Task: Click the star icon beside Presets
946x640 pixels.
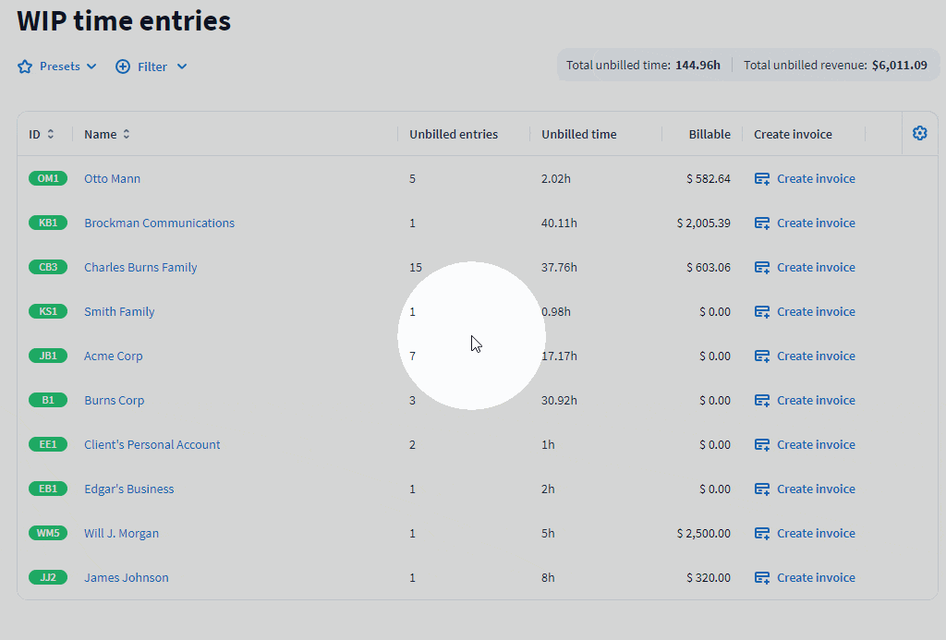Action: coord(25,66)
